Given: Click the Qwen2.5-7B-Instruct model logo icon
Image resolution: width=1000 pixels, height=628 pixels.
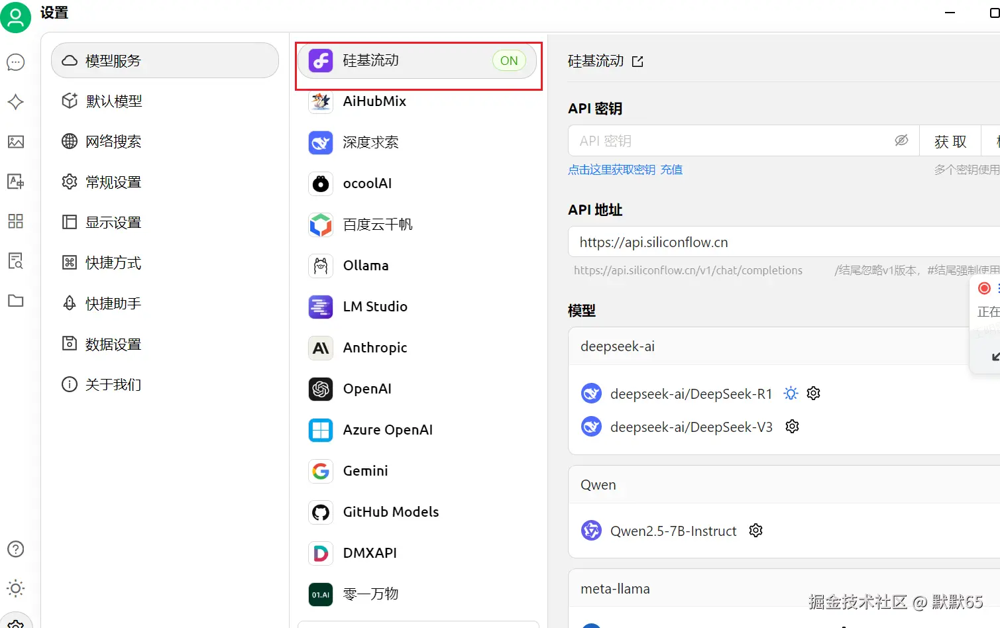Looking at the screenshot, I should click(x=591, y=531).
